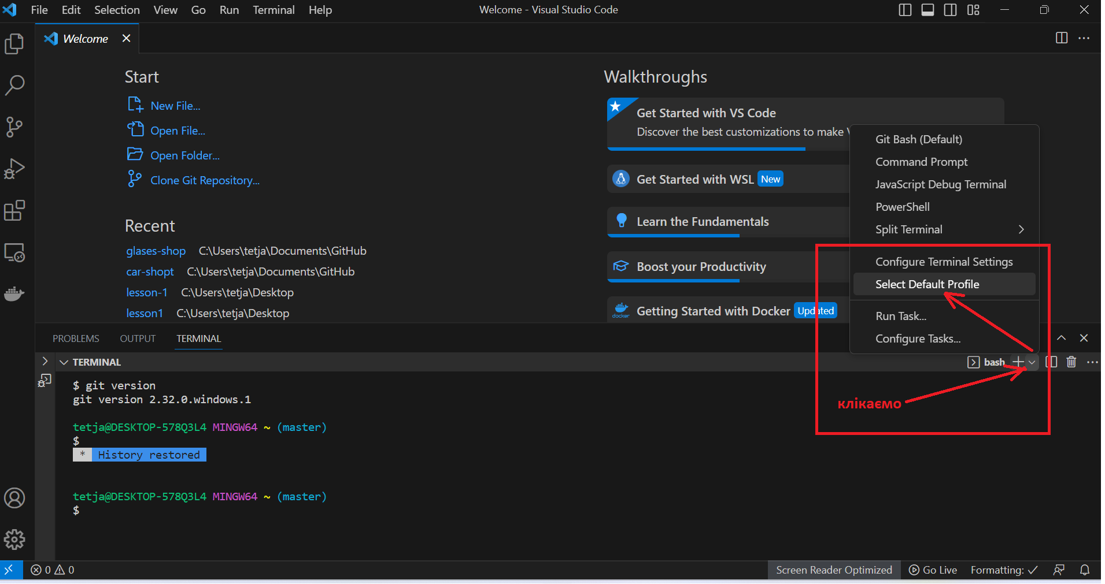Open the Docker view in activity bar
Viewport: 1105px width, 584px height.
[14, 293]
